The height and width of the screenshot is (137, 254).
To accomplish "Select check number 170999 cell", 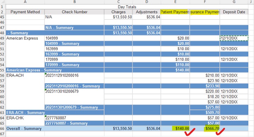I will coord(74,60).
